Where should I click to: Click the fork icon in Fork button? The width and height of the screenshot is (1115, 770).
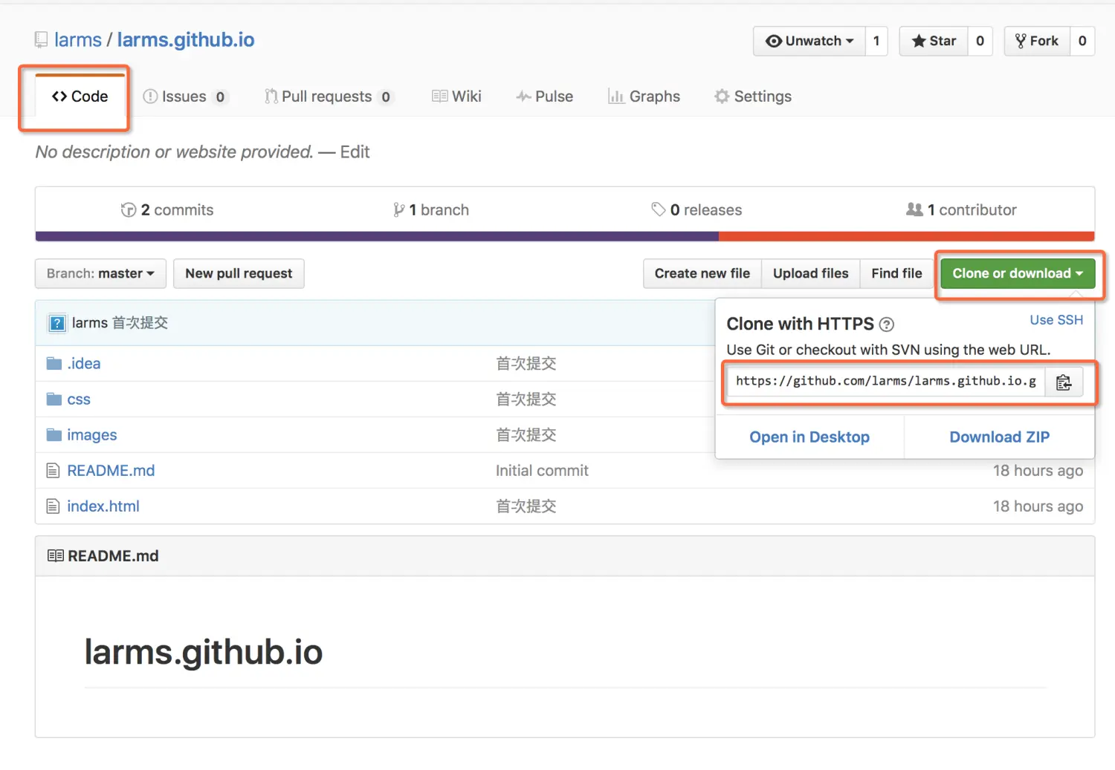pos(1021,41)
